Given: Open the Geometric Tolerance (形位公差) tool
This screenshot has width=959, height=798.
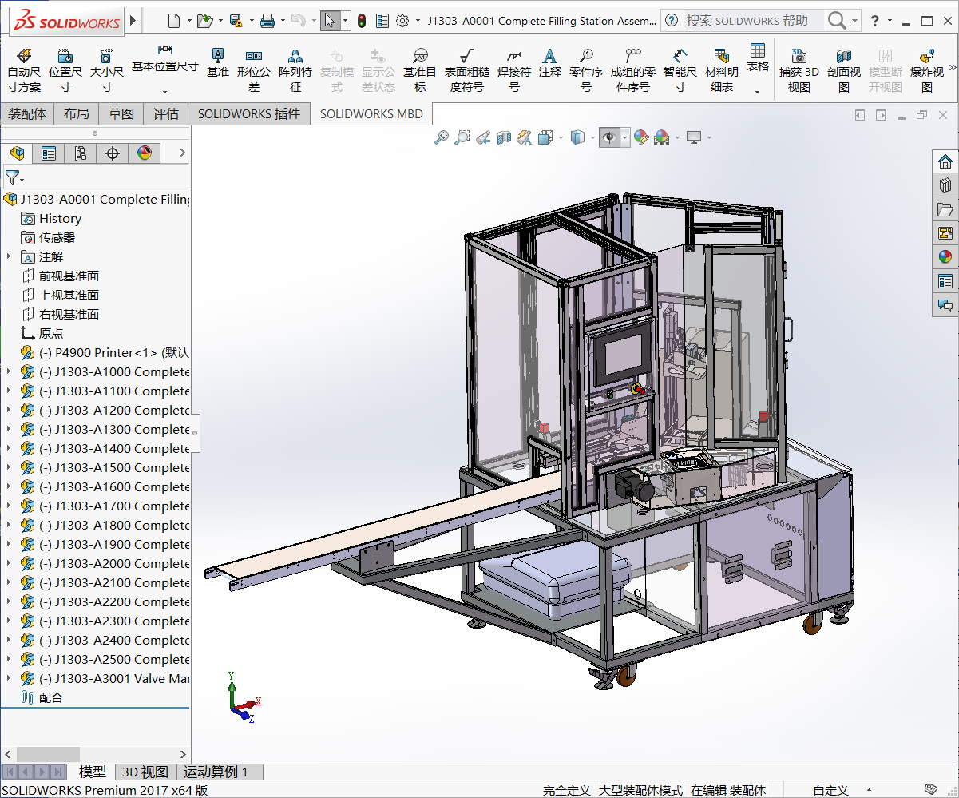Looking at the screenshot, I should pyautogui.click(x=254, y=69).
